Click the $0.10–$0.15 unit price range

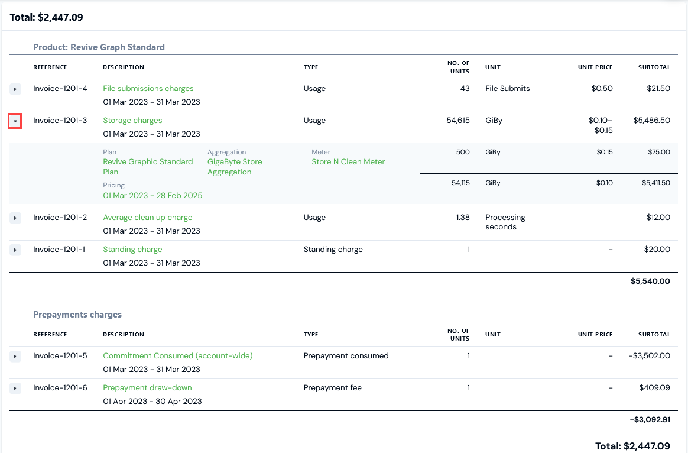(601, 125)
